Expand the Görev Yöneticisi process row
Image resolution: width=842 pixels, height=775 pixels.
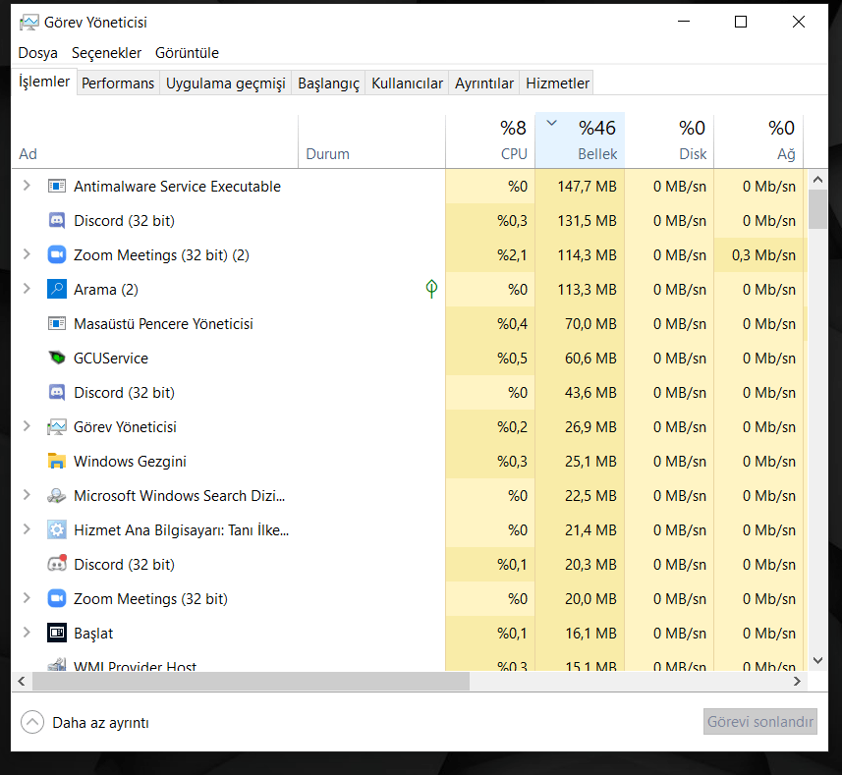27,426
